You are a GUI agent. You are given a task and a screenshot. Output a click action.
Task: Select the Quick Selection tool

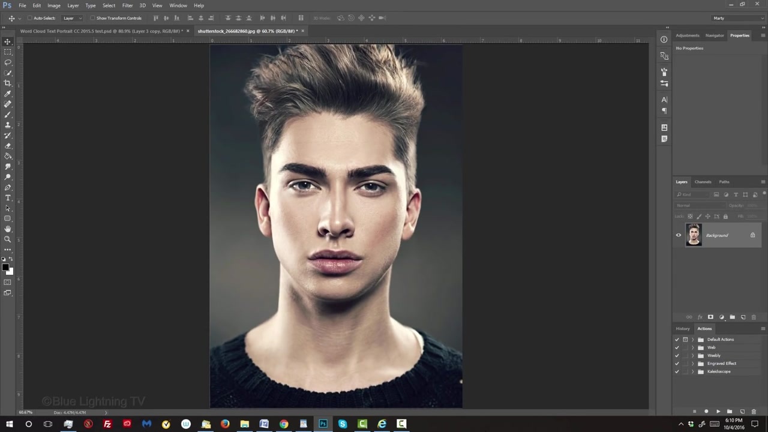pyautogui.click(x=8, y=73)
